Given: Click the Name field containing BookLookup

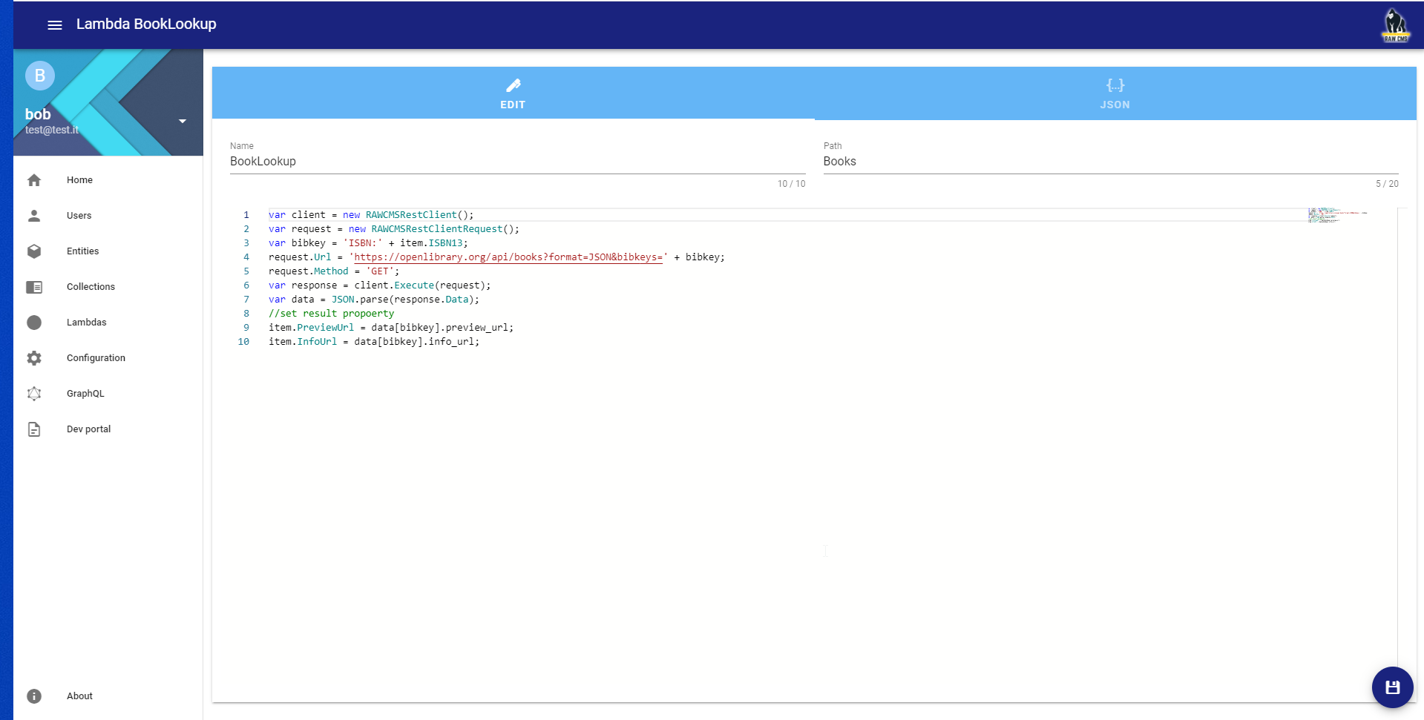Looking at the screenshot, I should click(x=517, y=162).
